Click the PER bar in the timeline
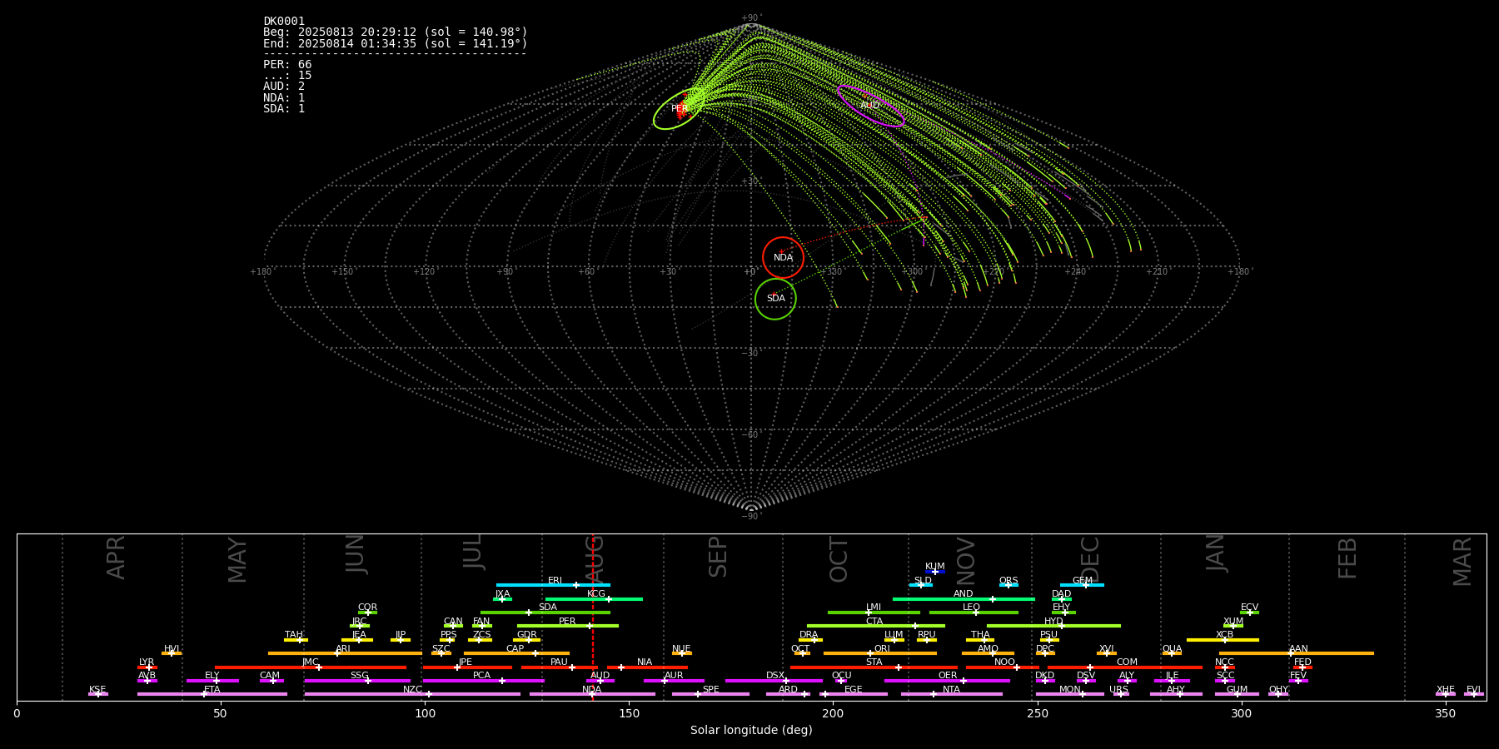The height and width of the screenshot is (749, 1499). click(568, 626)
